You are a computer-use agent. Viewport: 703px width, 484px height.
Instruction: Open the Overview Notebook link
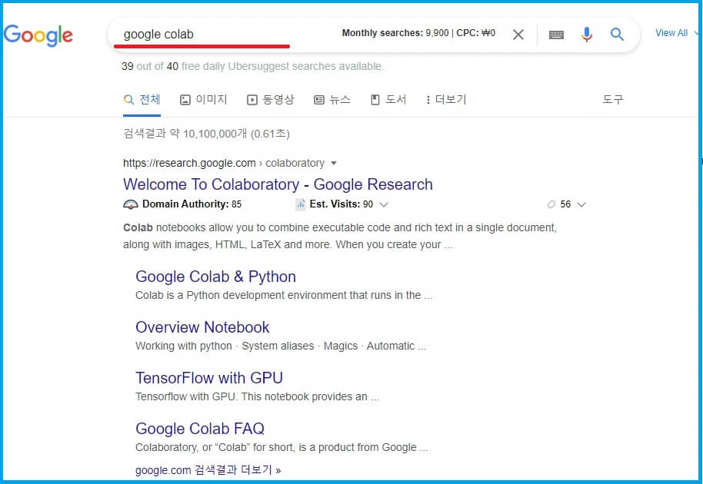click(202, 327)
